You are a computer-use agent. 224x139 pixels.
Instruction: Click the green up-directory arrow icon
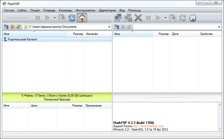click(x=19, y=27)
